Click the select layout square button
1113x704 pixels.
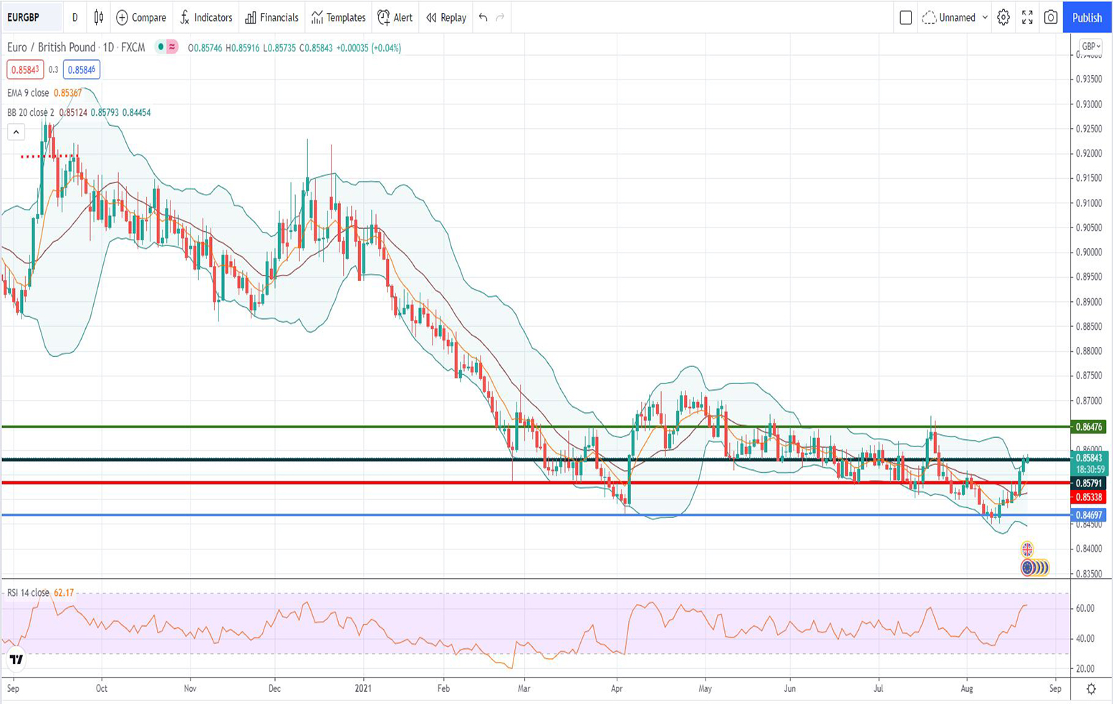click(905, 17)
